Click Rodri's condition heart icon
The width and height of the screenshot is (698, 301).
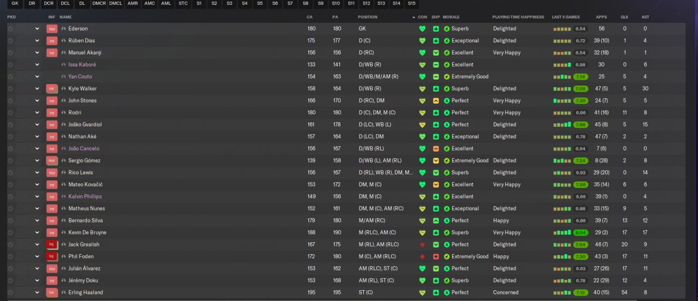(x=422, y=112)
